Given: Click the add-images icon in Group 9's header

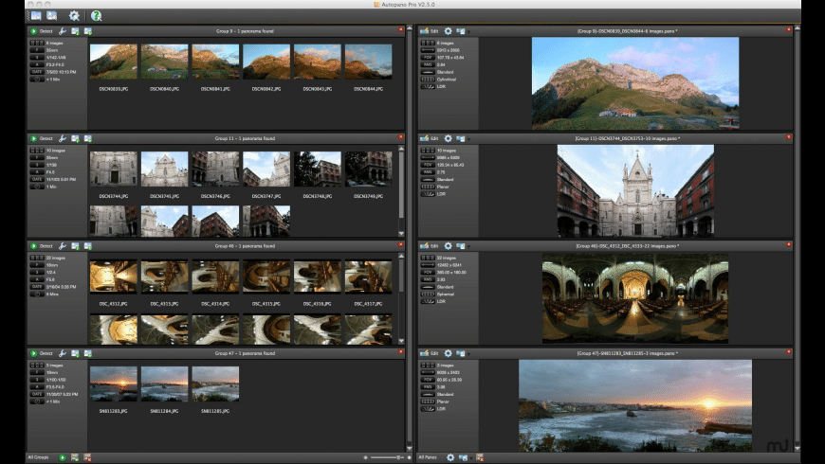Looking at the screenshot, I should click(75, 31).
